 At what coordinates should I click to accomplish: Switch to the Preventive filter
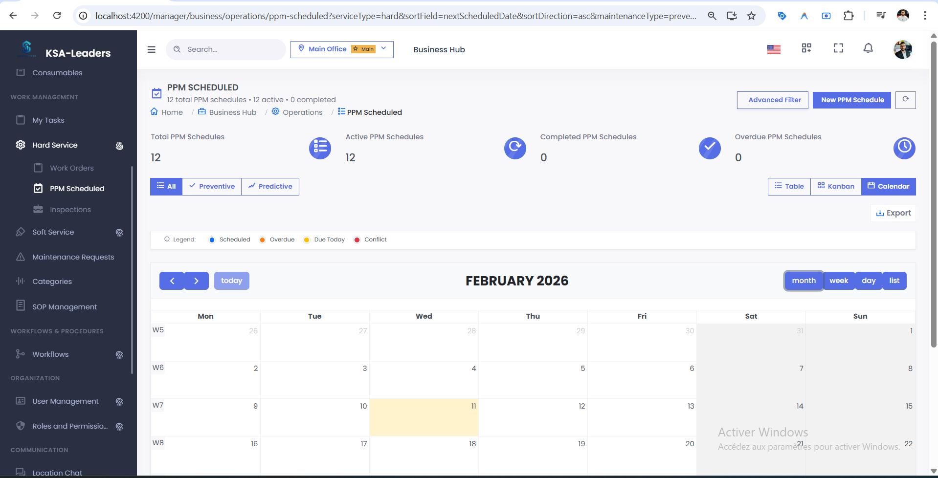click(212, 186)
